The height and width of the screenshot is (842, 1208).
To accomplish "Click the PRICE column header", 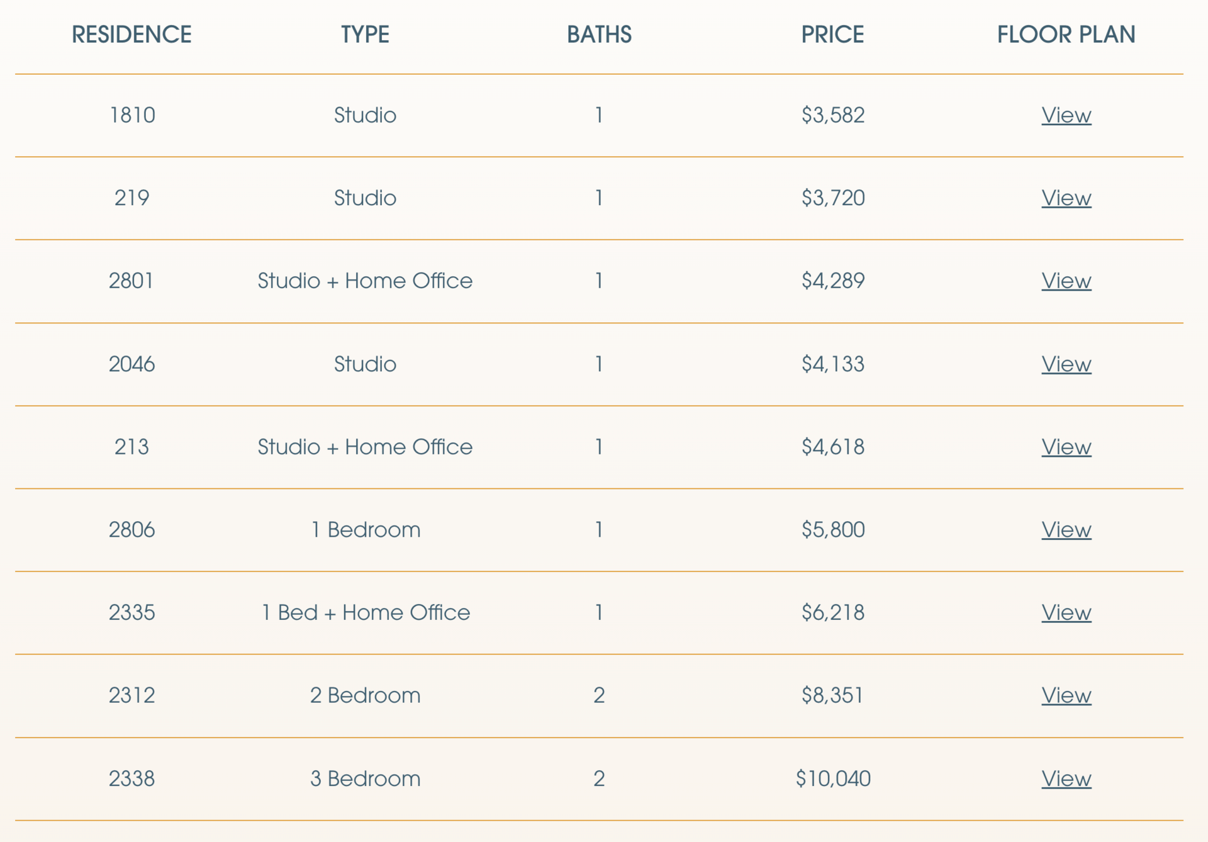I will pyautogui.click(x=832, y=35).
